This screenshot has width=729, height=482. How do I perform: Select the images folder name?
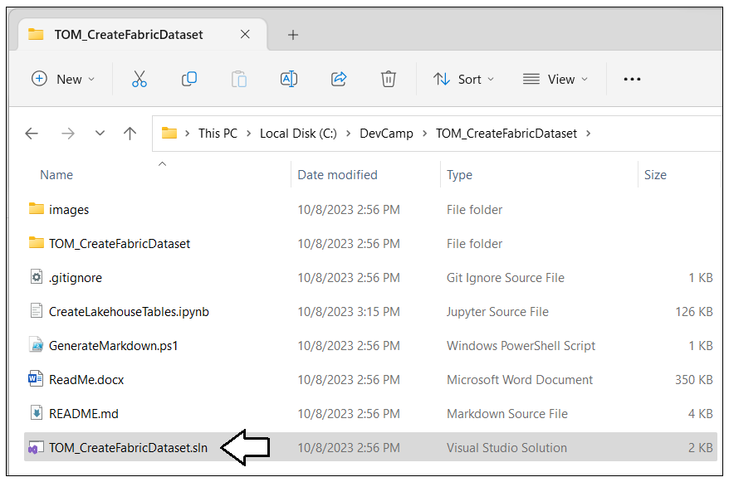[x=69, y=210]
